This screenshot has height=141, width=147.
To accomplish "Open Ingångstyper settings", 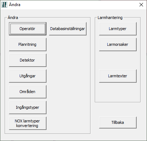I will 28,107.
